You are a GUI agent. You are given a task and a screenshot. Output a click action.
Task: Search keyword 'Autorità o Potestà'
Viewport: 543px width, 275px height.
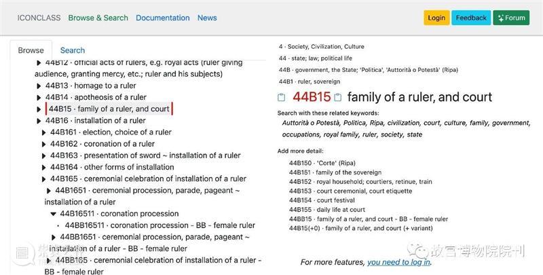311,123
